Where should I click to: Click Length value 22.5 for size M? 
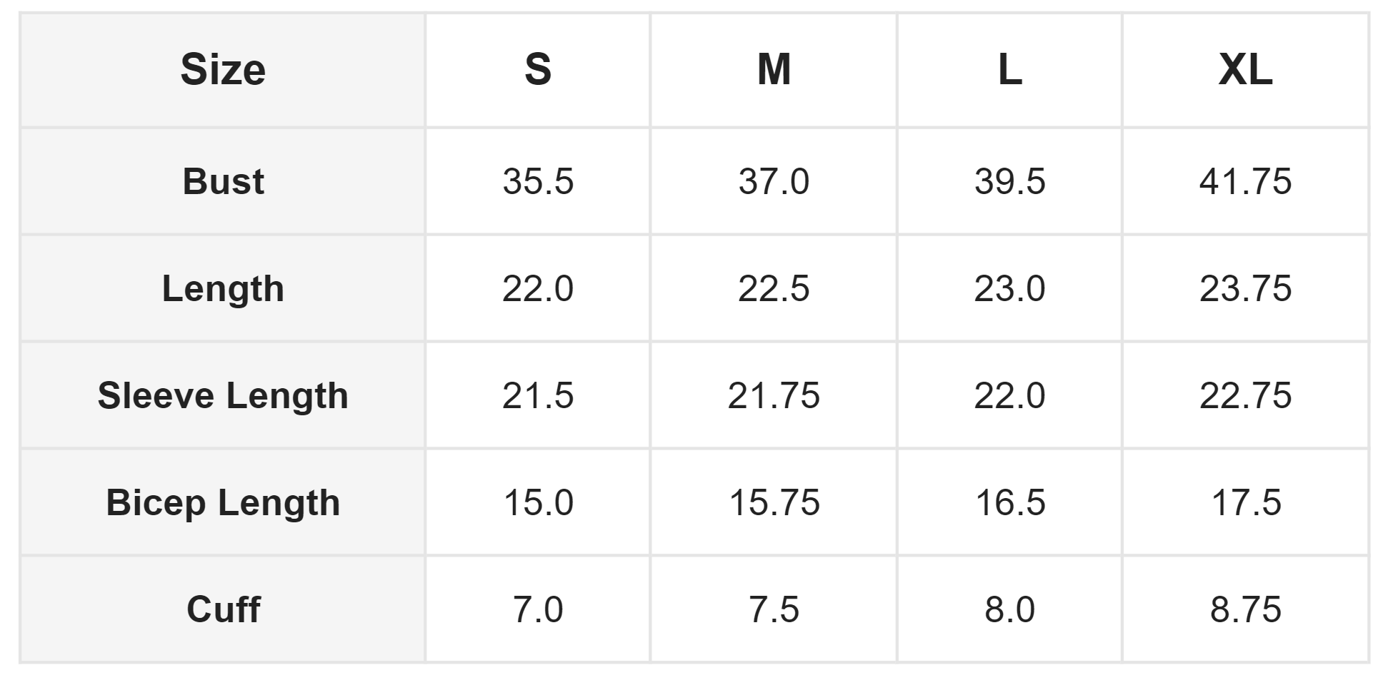coord(774,288)
